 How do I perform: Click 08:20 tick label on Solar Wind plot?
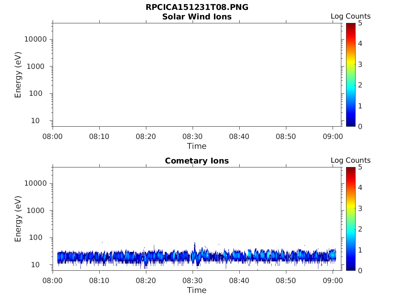[146, 137]
